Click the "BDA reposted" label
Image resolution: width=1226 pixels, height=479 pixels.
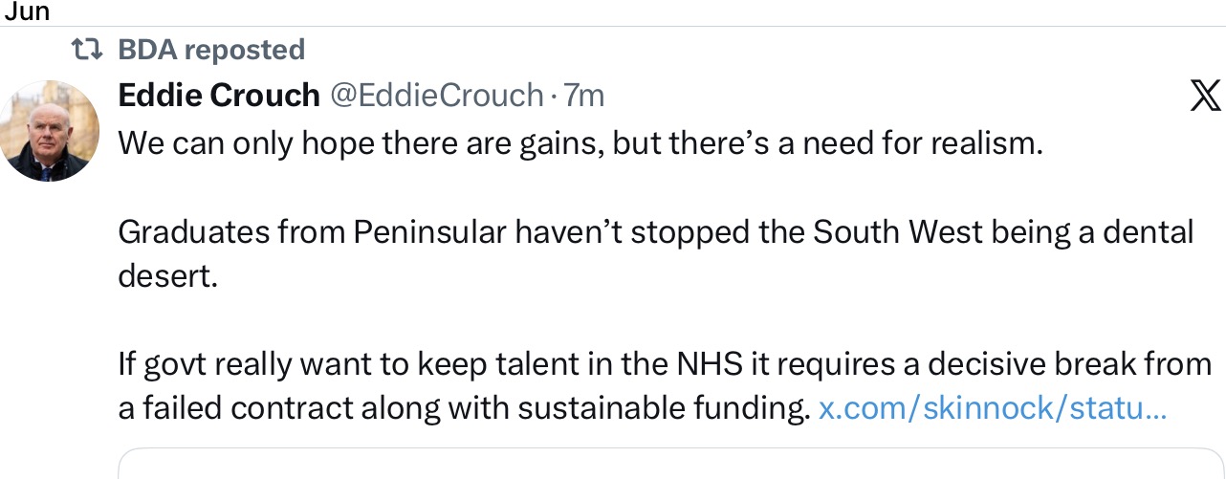tap(211, 50)
